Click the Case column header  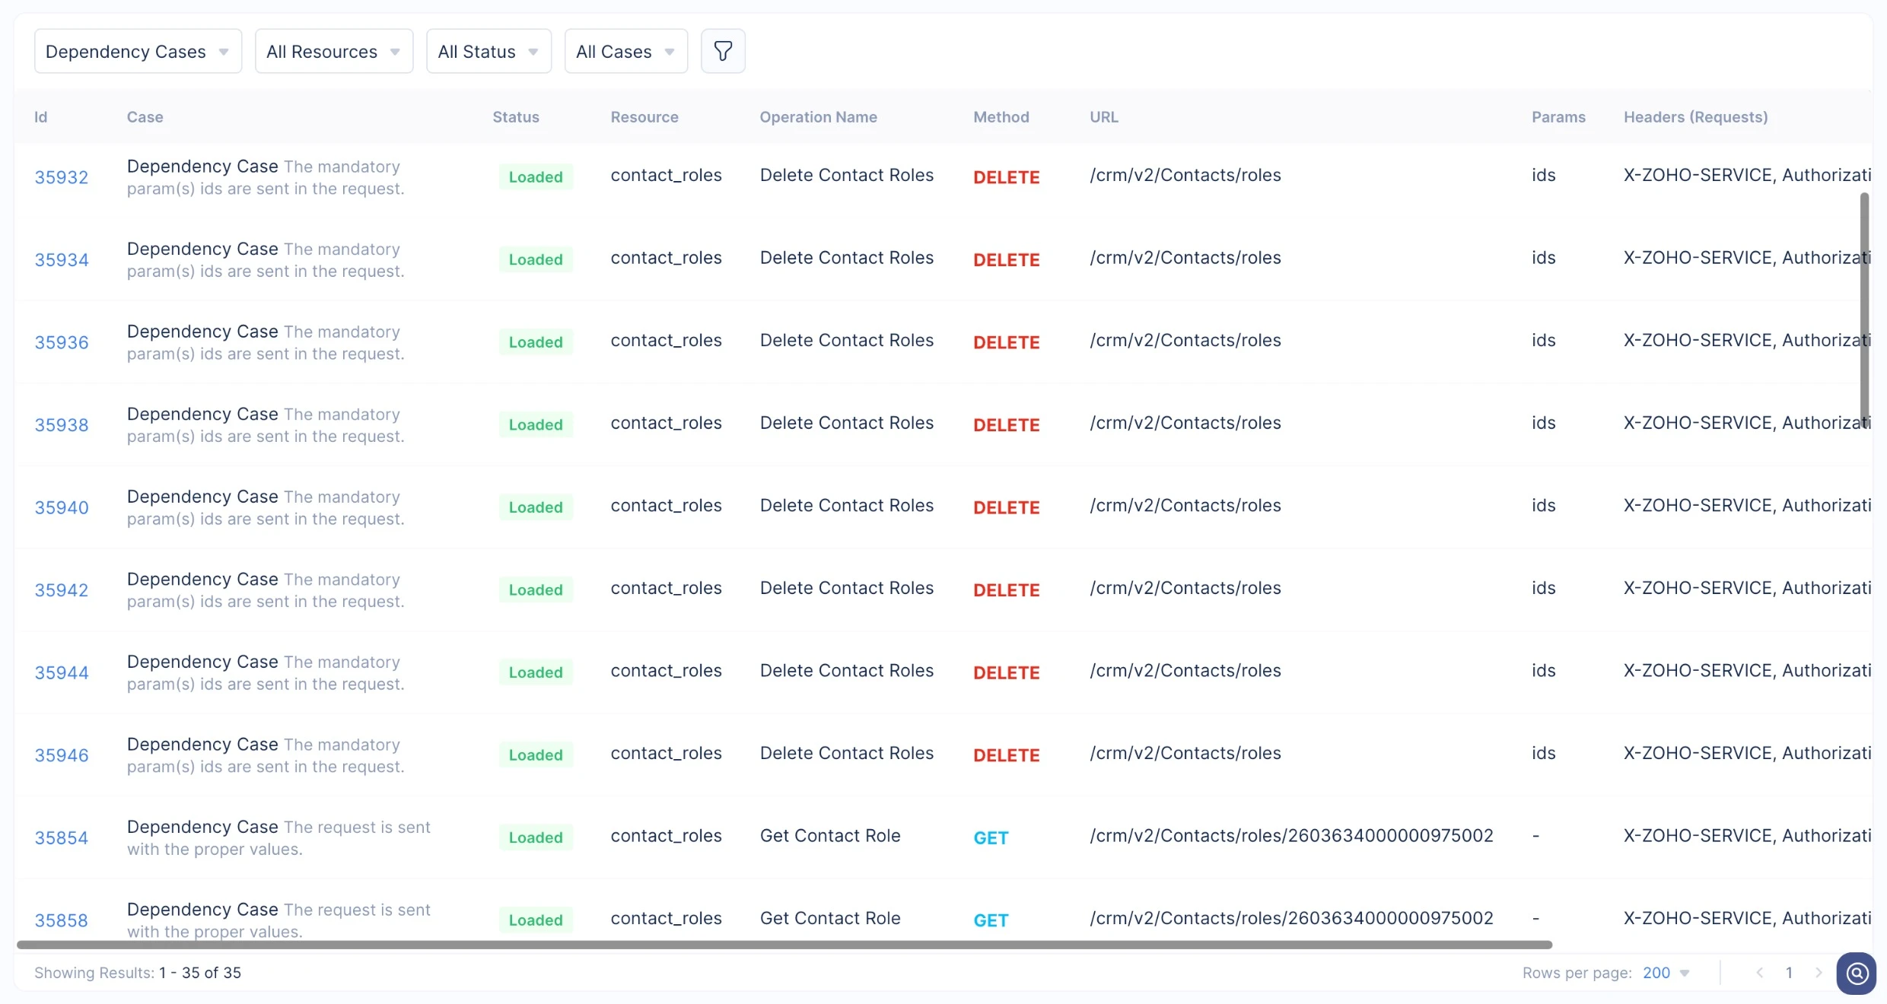(145, 117)
